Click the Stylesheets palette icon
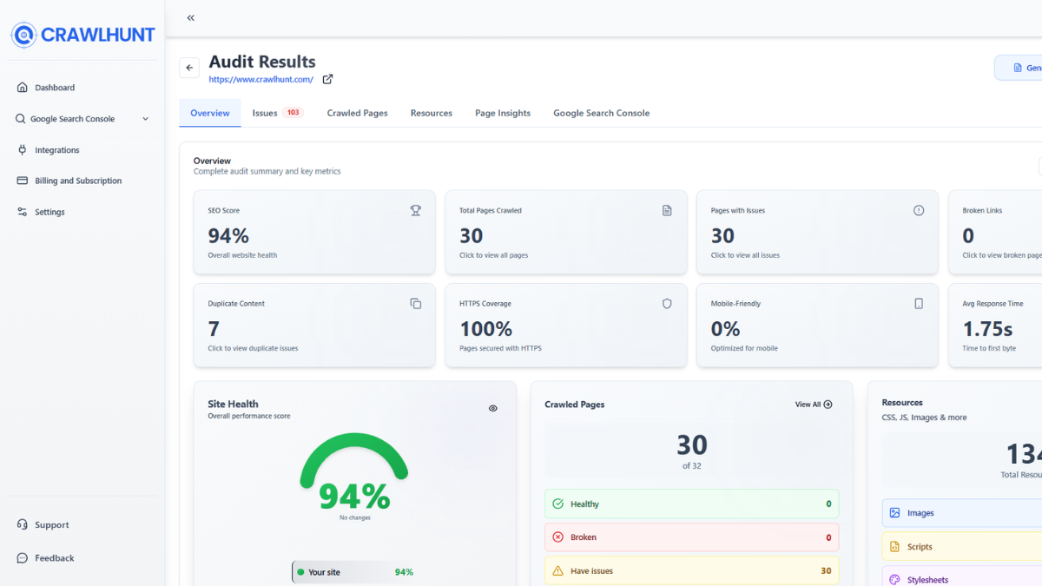The image size is (1042, 586). (x=894, y=579)
